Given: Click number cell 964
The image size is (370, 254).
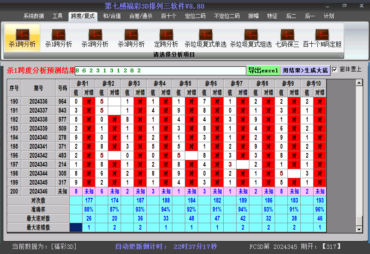Looking at the screenshot, I should [62, 102].
